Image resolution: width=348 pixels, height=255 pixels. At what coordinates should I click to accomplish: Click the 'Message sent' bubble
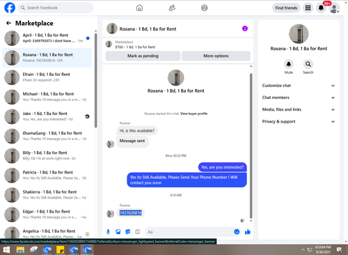click(132, 141)
